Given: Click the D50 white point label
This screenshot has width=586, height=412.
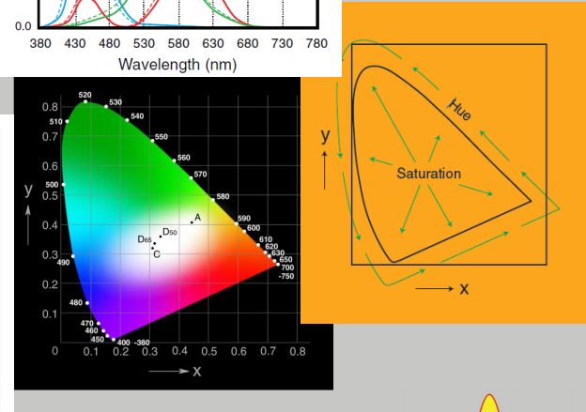Looking at the screenshot, I should click(170, 232).
